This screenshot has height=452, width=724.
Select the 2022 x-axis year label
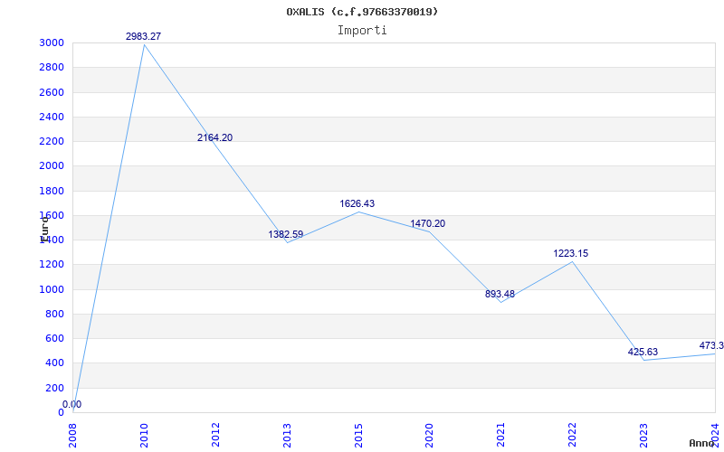[x=572, y=435]
